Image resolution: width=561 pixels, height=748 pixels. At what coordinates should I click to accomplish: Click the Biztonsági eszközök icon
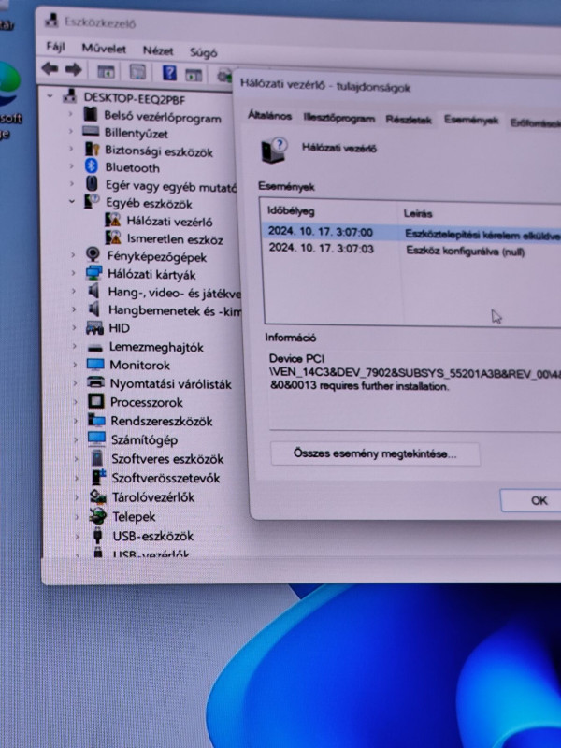(92, 149)
